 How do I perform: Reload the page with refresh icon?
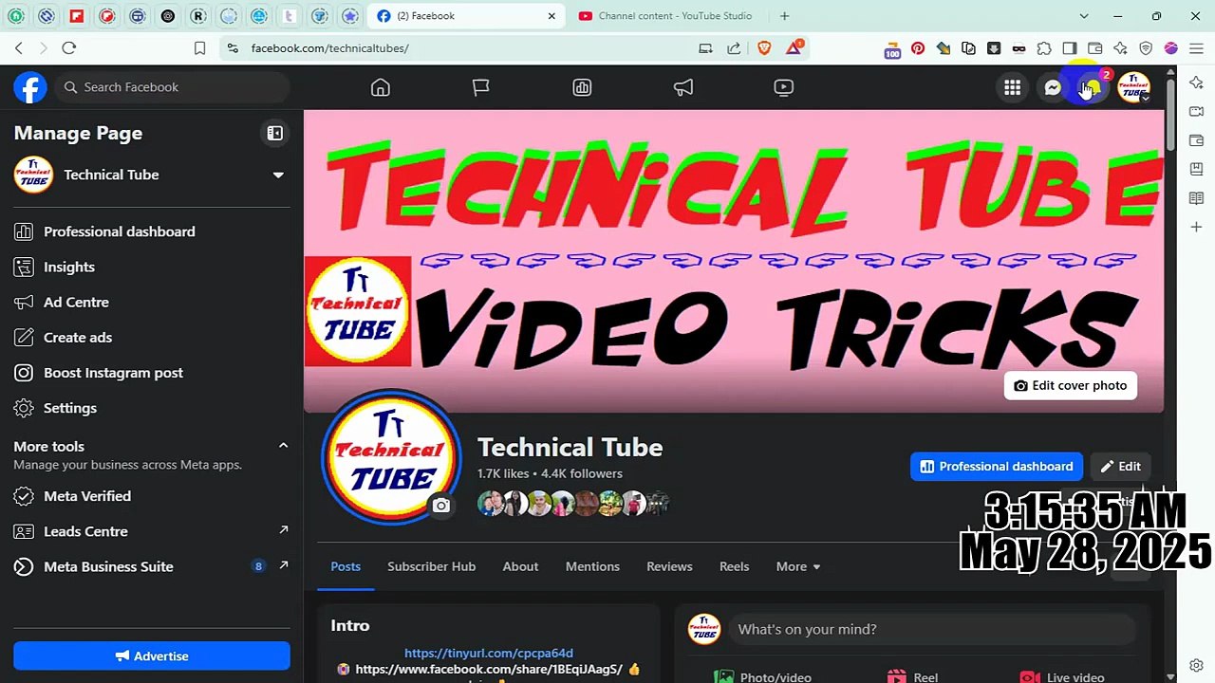[x=68, y=48]
